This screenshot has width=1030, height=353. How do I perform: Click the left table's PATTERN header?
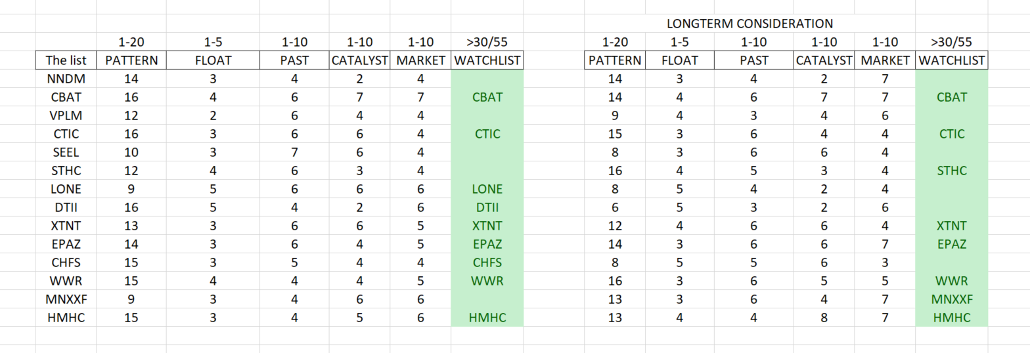[x=131, y=61]
